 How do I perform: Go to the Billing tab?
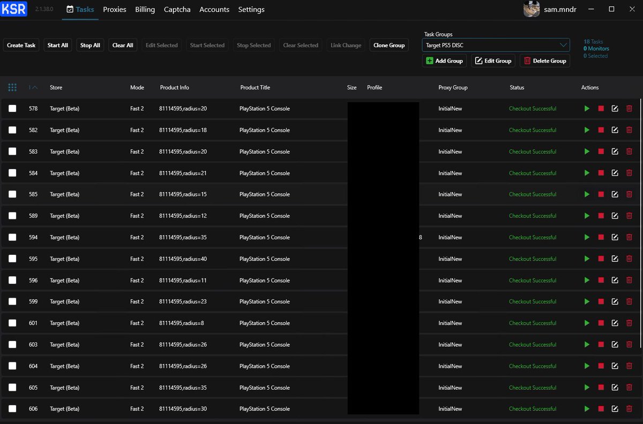(x=145, y=10)
